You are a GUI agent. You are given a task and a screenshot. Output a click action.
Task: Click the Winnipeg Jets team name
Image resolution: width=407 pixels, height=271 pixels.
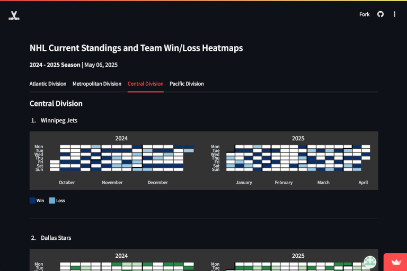coord(59,120)
